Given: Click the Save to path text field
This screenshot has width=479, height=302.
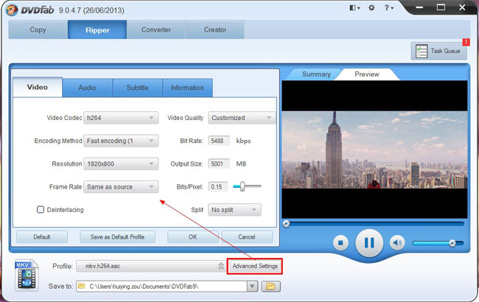Looking at the screenshot, I should coord(161,287).
